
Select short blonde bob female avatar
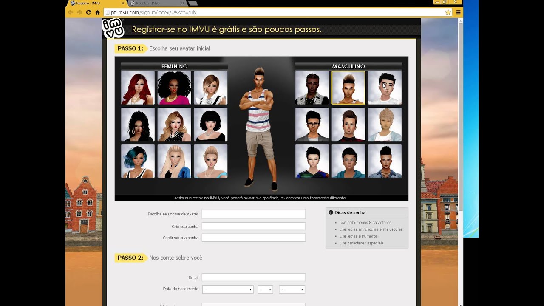click(x=210, y=88)
